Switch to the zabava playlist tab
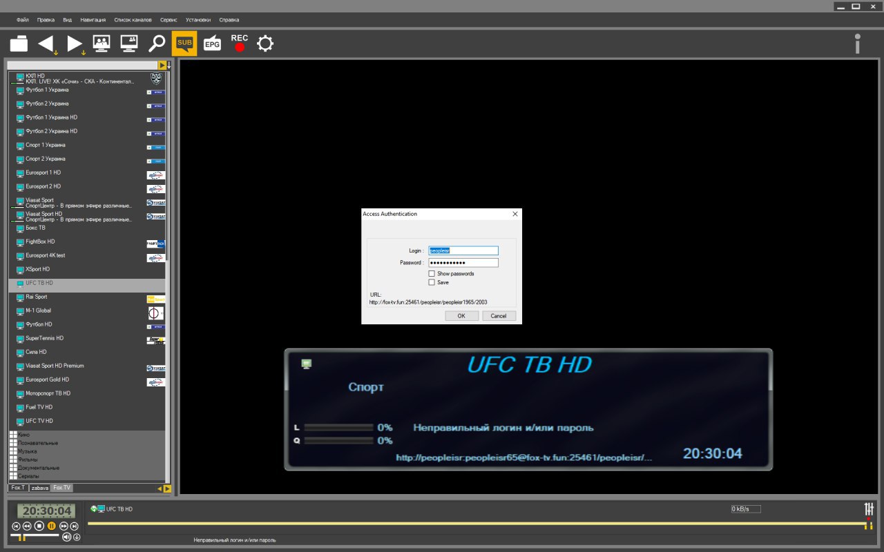 pos(40,488)
